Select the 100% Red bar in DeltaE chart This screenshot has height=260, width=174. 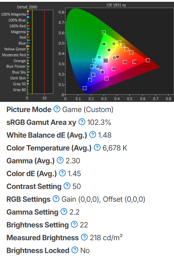coord(29,26)
